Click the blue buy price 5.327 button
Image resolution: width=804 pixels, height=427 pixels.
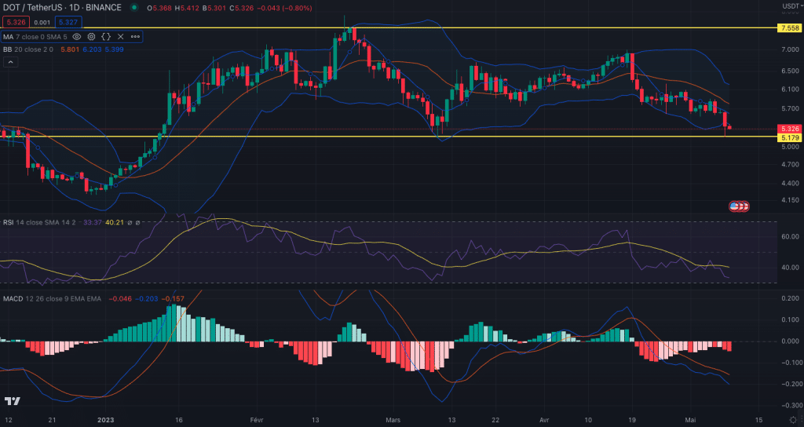68,23
